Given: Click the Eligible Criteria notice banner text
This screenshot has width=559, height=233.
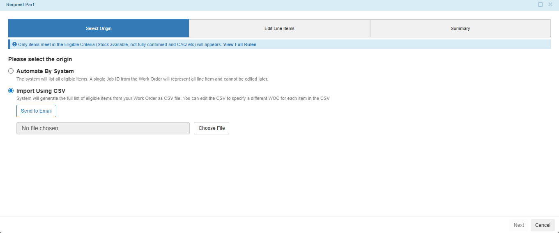Looking at the screenshot, I should pos(120,44).
